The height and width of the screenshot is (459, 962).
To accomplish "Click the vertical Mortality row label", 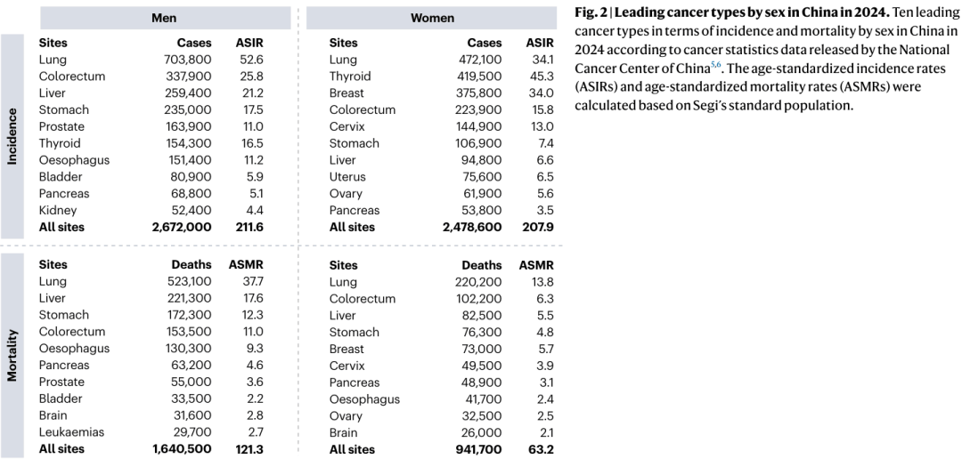I will [x=12, y=356].
